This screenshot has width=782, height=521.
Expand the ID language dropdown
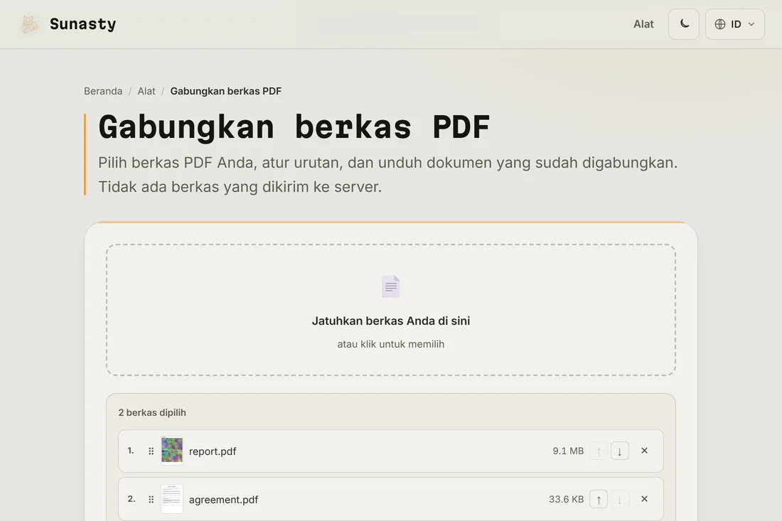734,24
